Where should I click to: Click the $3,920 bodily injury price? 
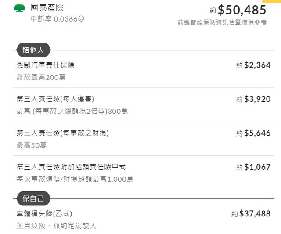pyautogui.click(x=257, y=99)
